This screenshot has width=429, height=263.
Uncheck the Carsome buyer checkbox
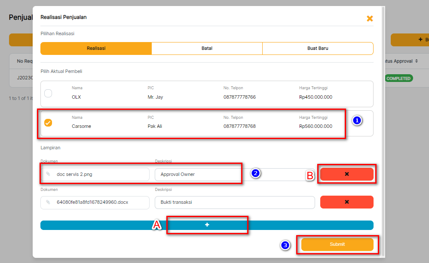48,123
